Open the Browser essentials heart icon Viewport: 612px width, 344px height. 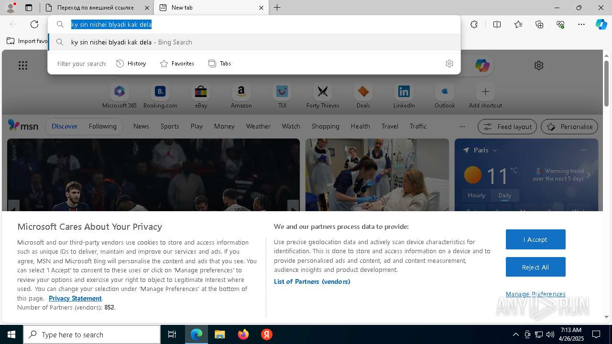pyautogui.click(x=560, y=24)
